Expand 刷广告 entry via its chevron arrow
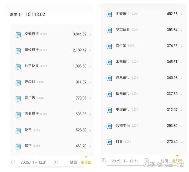 click(90, 99)
